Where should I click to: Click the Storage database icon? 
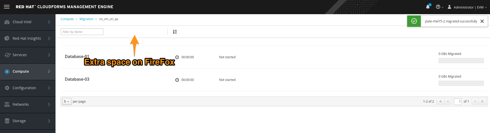pos(7,121)
